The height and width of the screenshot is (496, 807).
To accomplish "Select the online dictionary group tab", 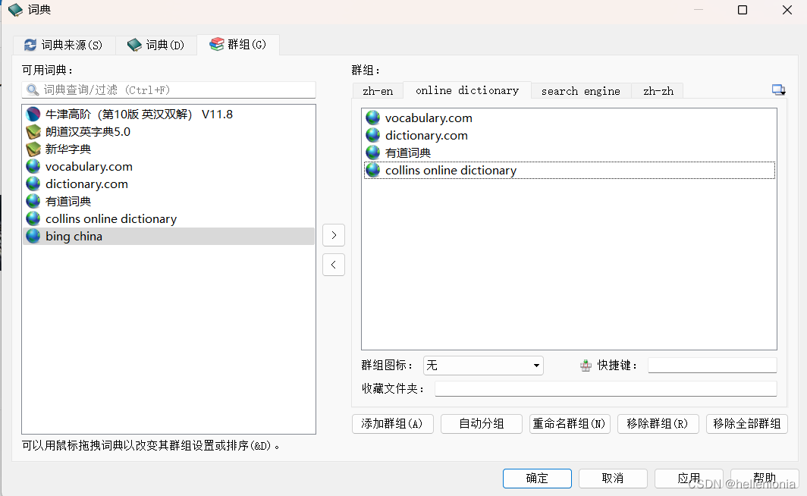I will [x=467, y=90].
